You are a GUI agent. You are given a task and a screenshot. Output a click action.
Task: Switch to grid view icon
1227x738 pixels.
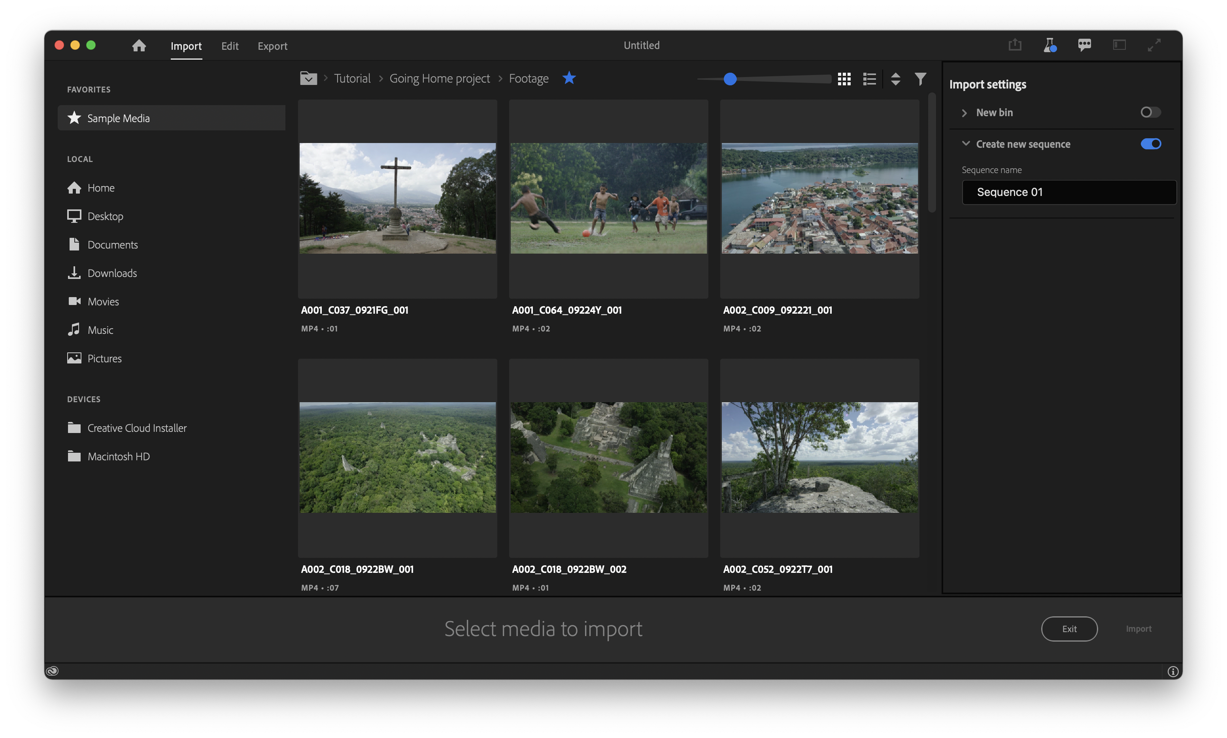click(x=844, y=79)
